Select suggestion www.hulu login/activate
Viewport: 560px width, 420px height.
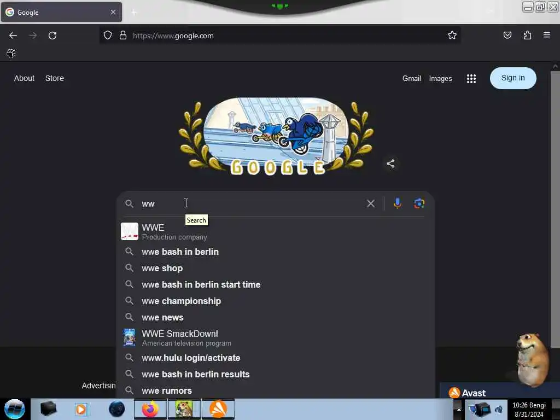(275, 358)
